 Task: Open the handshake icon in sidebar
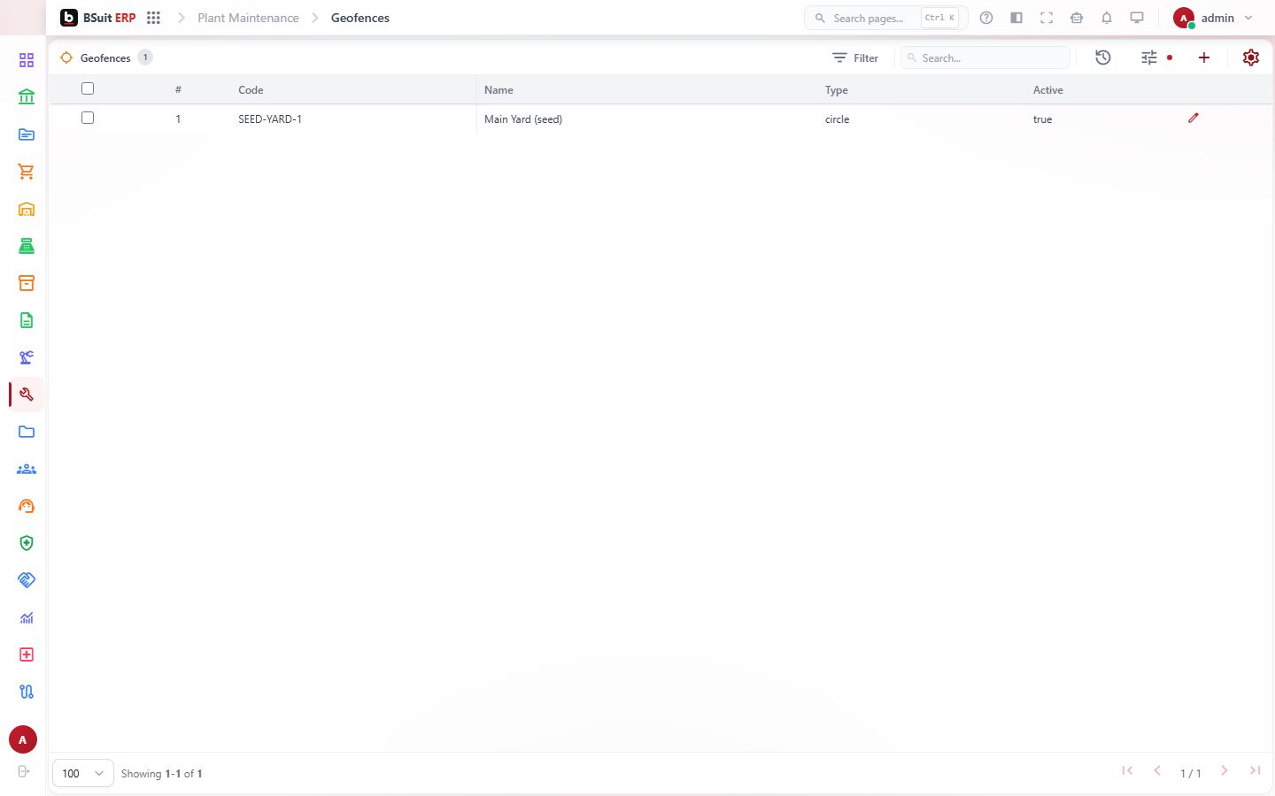27,580
